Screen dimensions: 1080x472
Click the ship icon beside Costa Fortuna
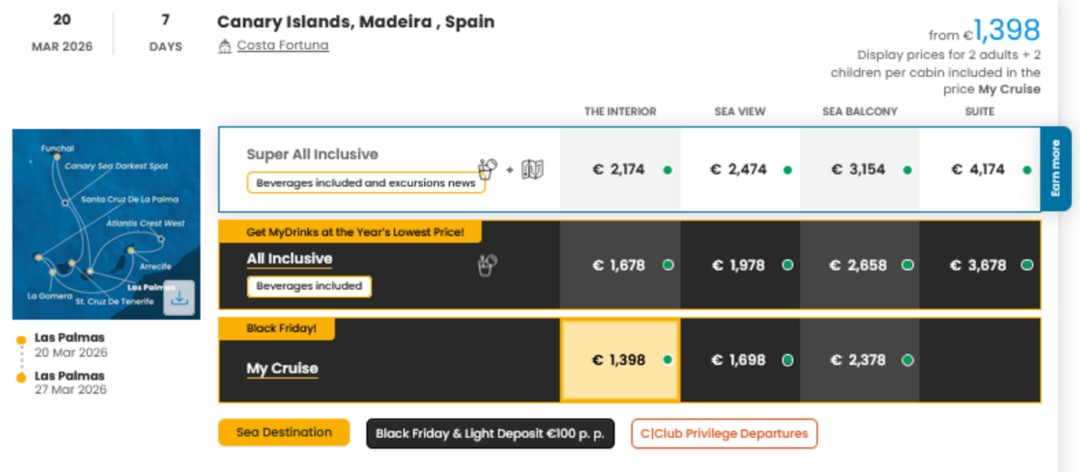225,46
